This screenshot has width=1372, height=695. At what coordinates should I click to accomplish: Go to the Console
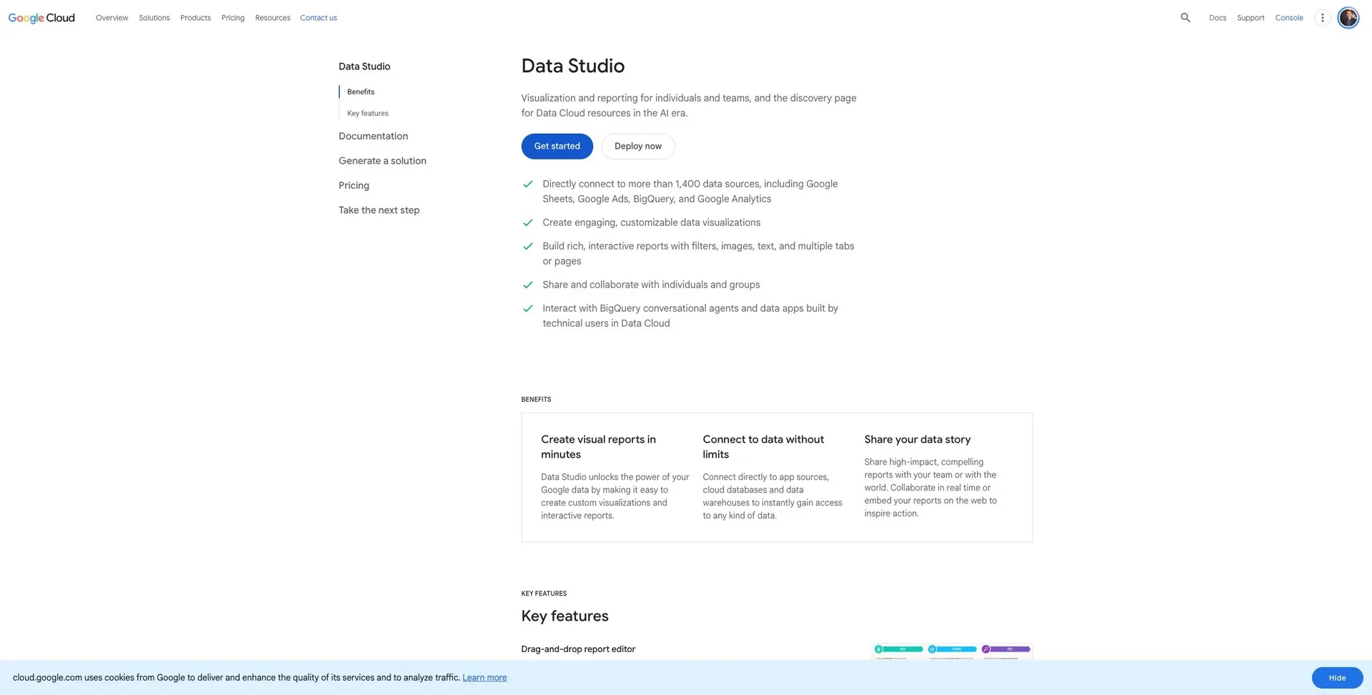pos(1289,18)
